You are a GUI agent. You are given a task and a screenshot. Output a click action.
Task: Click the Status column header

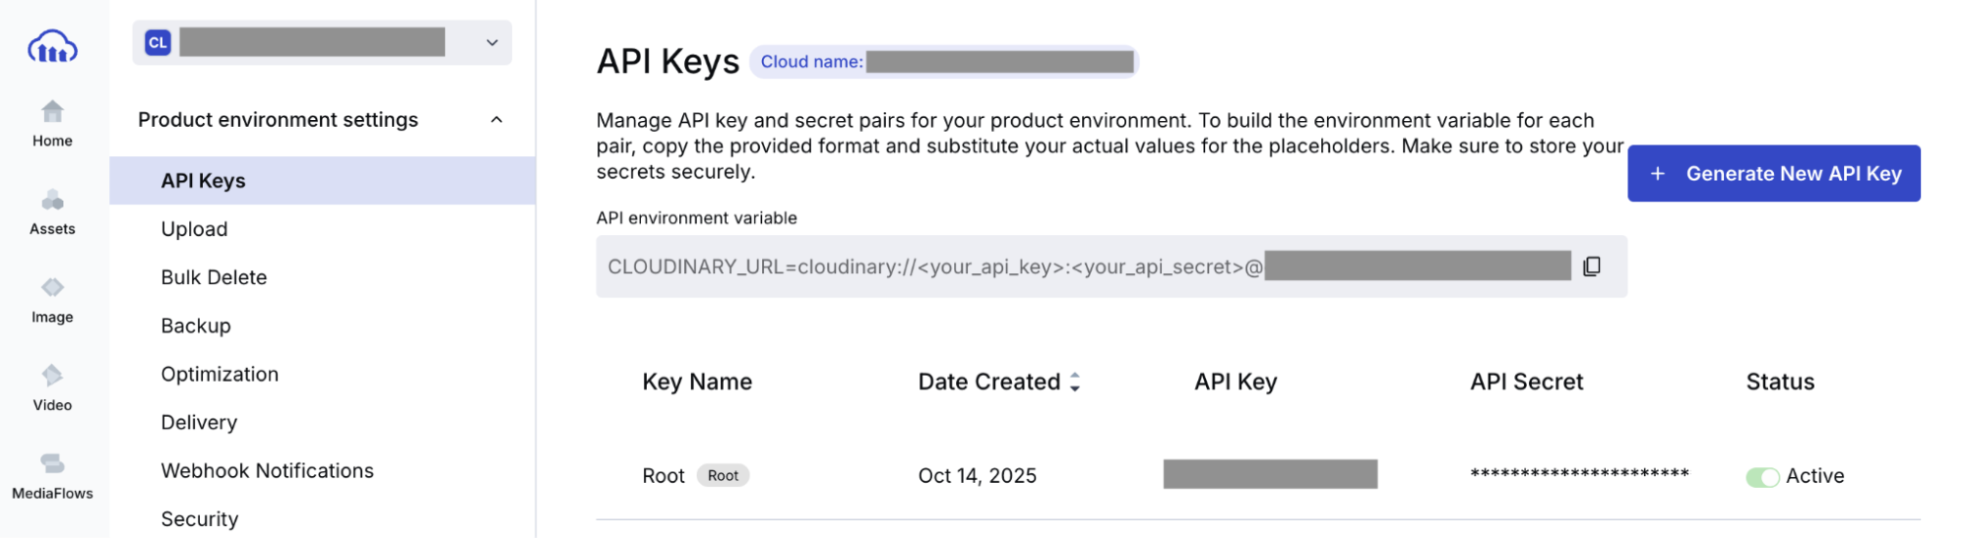point(1780,382)
